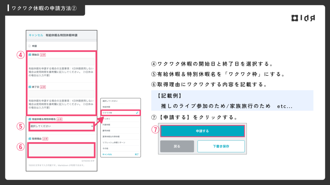Click the icon beside 開始日 label
This screenshot has width=330, height=185.
(30, 55)
